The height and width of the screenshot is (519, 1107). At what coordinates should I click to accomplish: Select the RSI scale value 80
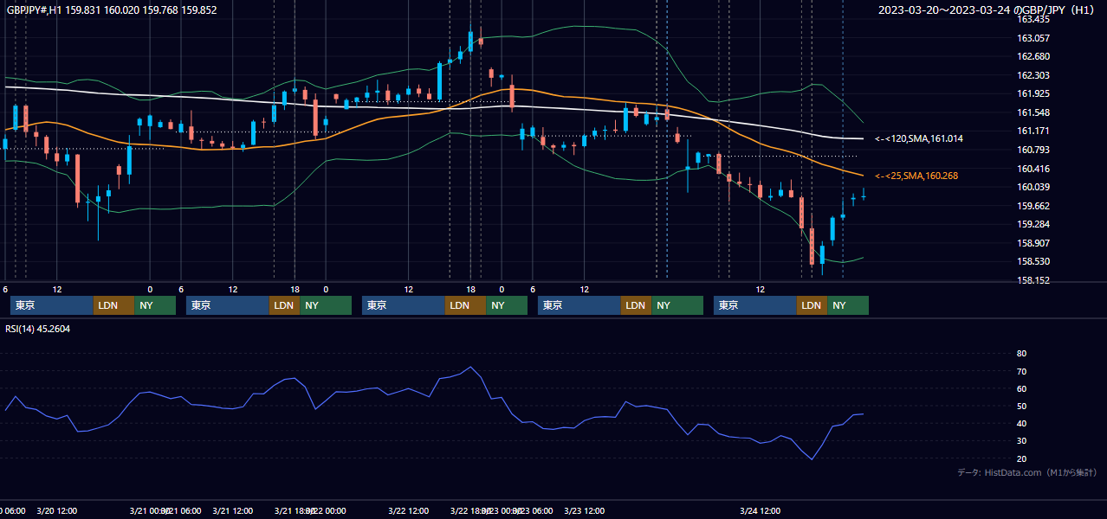pyautogui.click(x=1021, y=354)
